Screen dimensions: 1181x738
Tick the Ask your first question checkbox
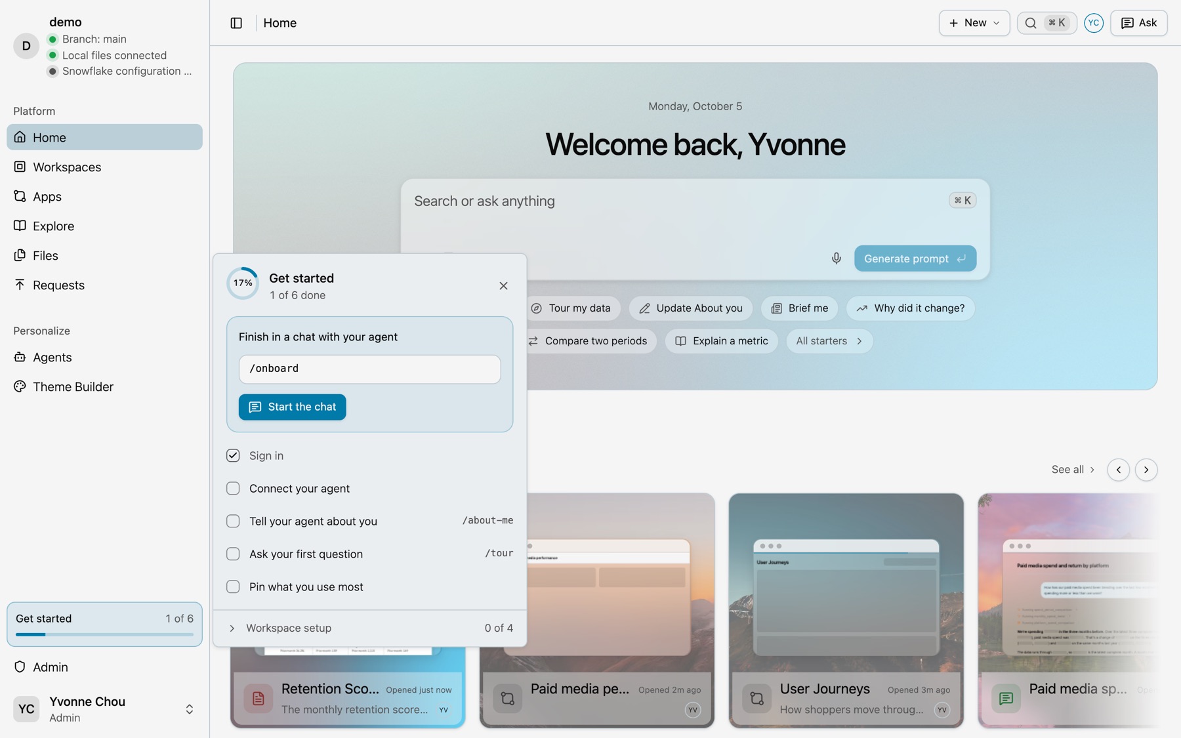233,554
